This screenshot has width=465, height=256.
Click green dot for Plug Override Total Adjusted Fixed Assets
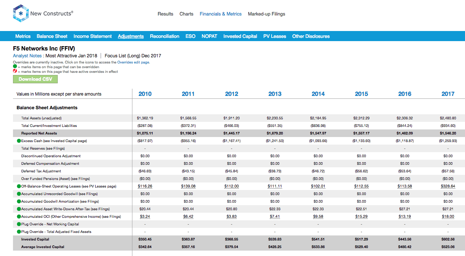click(x=19, y=232)
